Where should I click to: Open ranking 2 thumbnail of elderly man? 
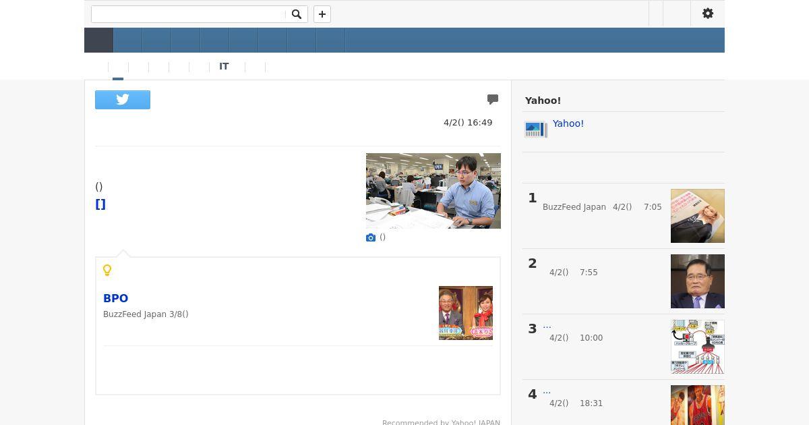tap(698, 281)
